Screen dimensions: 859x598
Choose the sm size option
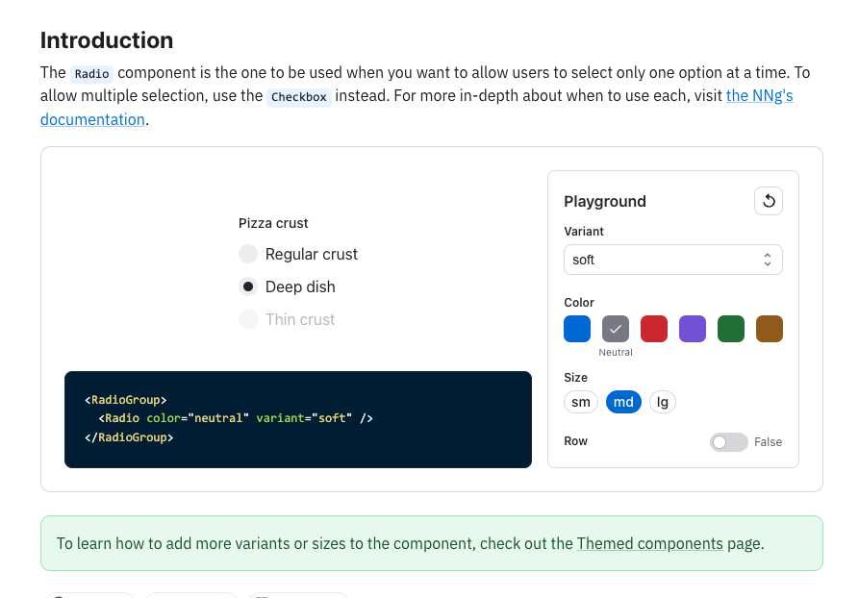[x=581, y=402]
